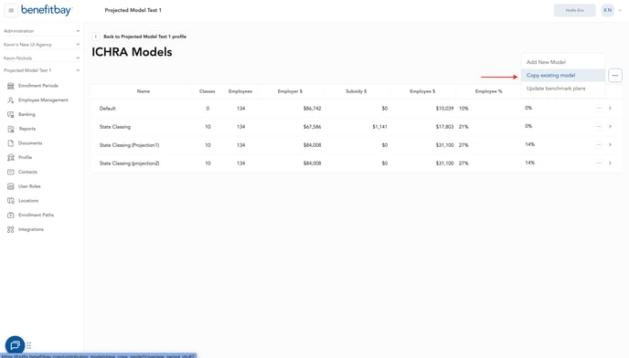629x358 pixels.
Task: Click the $17,803 employee amount
Action: (444, 127)
